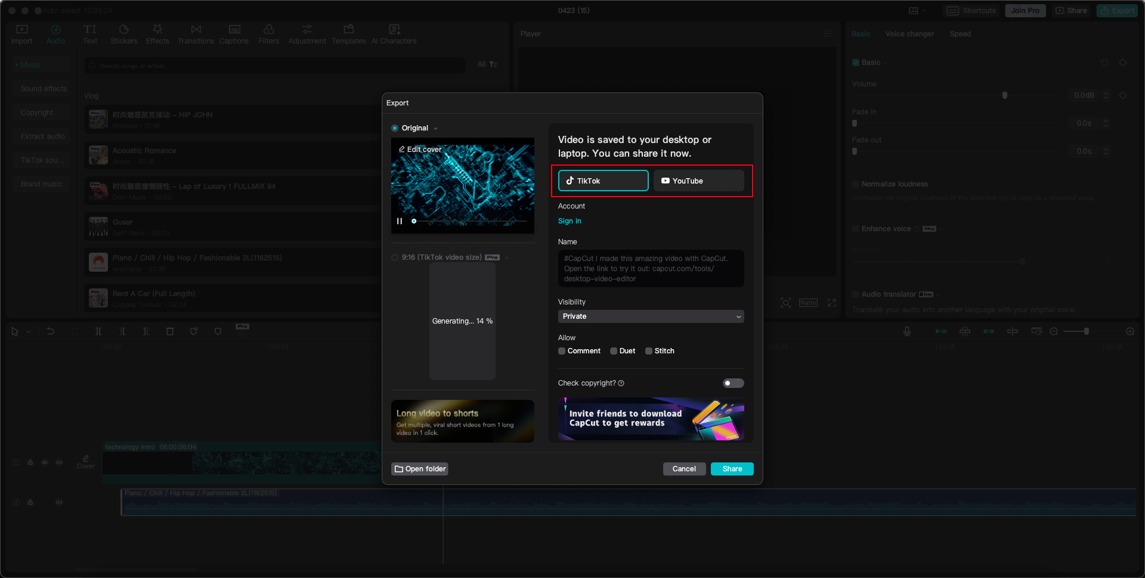1145x578 pixels.
Task: Cancel the export dialog
Action: coord(684,469)
